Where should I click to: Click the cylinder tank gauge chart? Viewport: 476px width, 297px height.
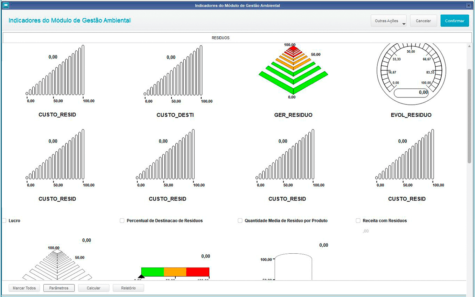tap(293, 267)
